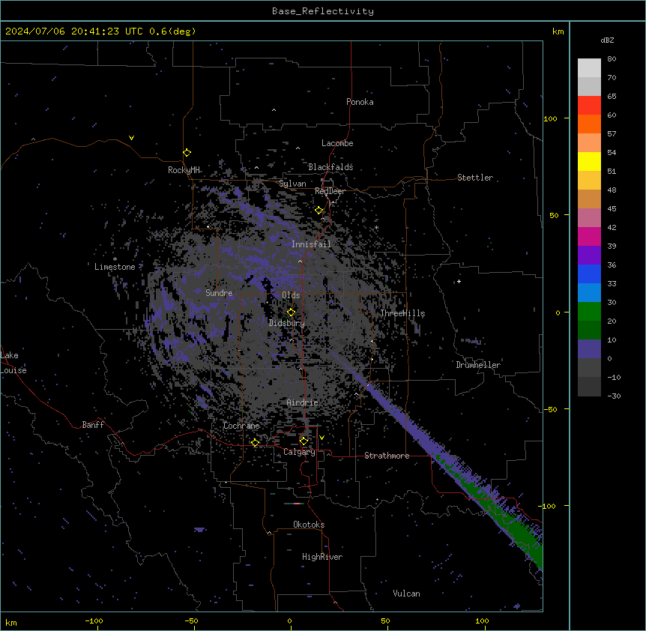Click the yellow station marker near RockyMH
Image resolution: width=646 pixels, height=631 pixels.
187,153
